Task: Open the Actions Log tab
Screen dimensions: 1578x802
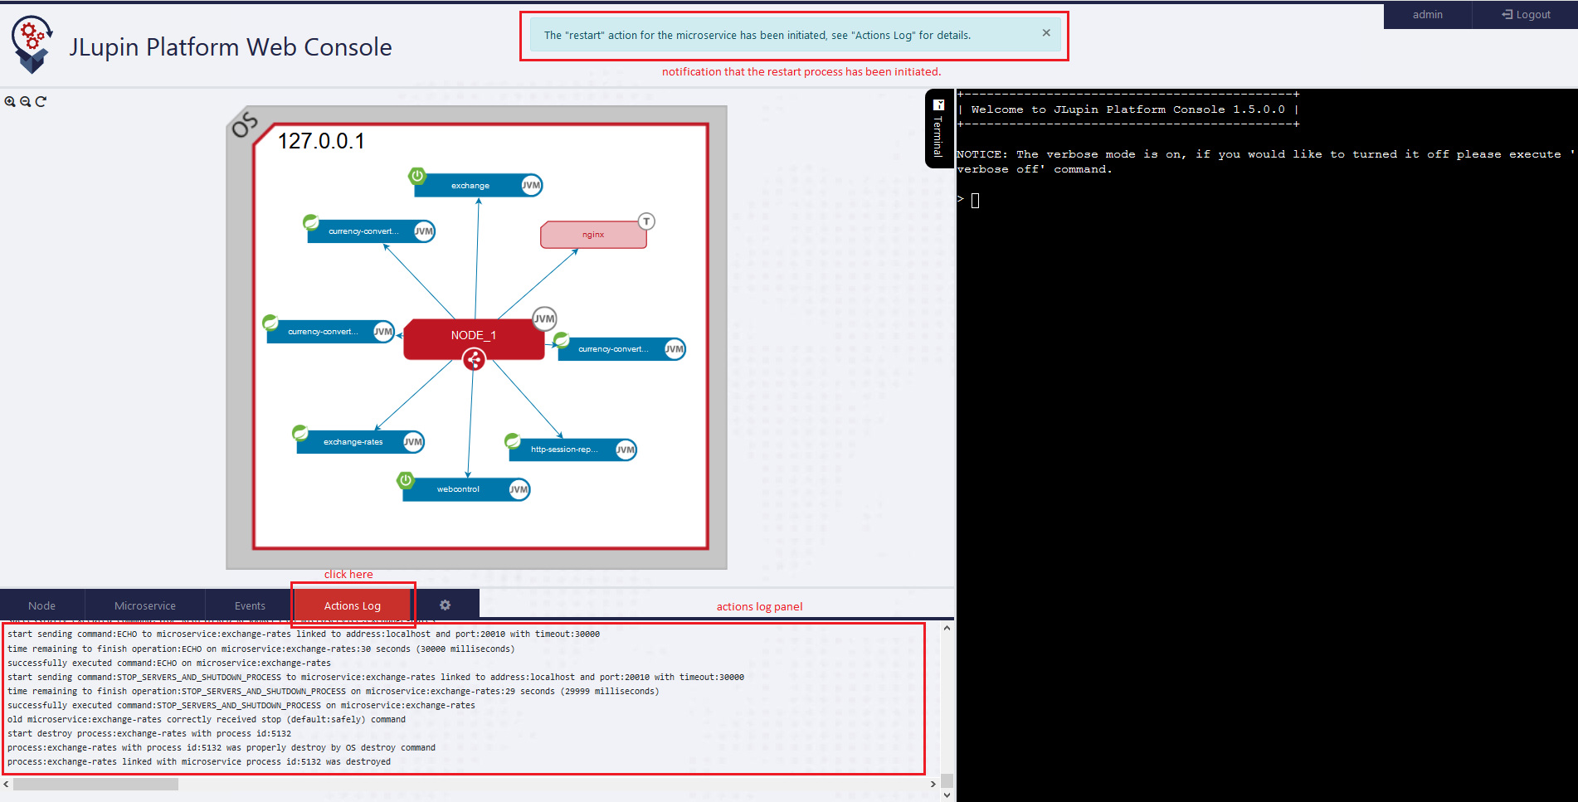Action: pyautogui.click(x=353, y=605)
